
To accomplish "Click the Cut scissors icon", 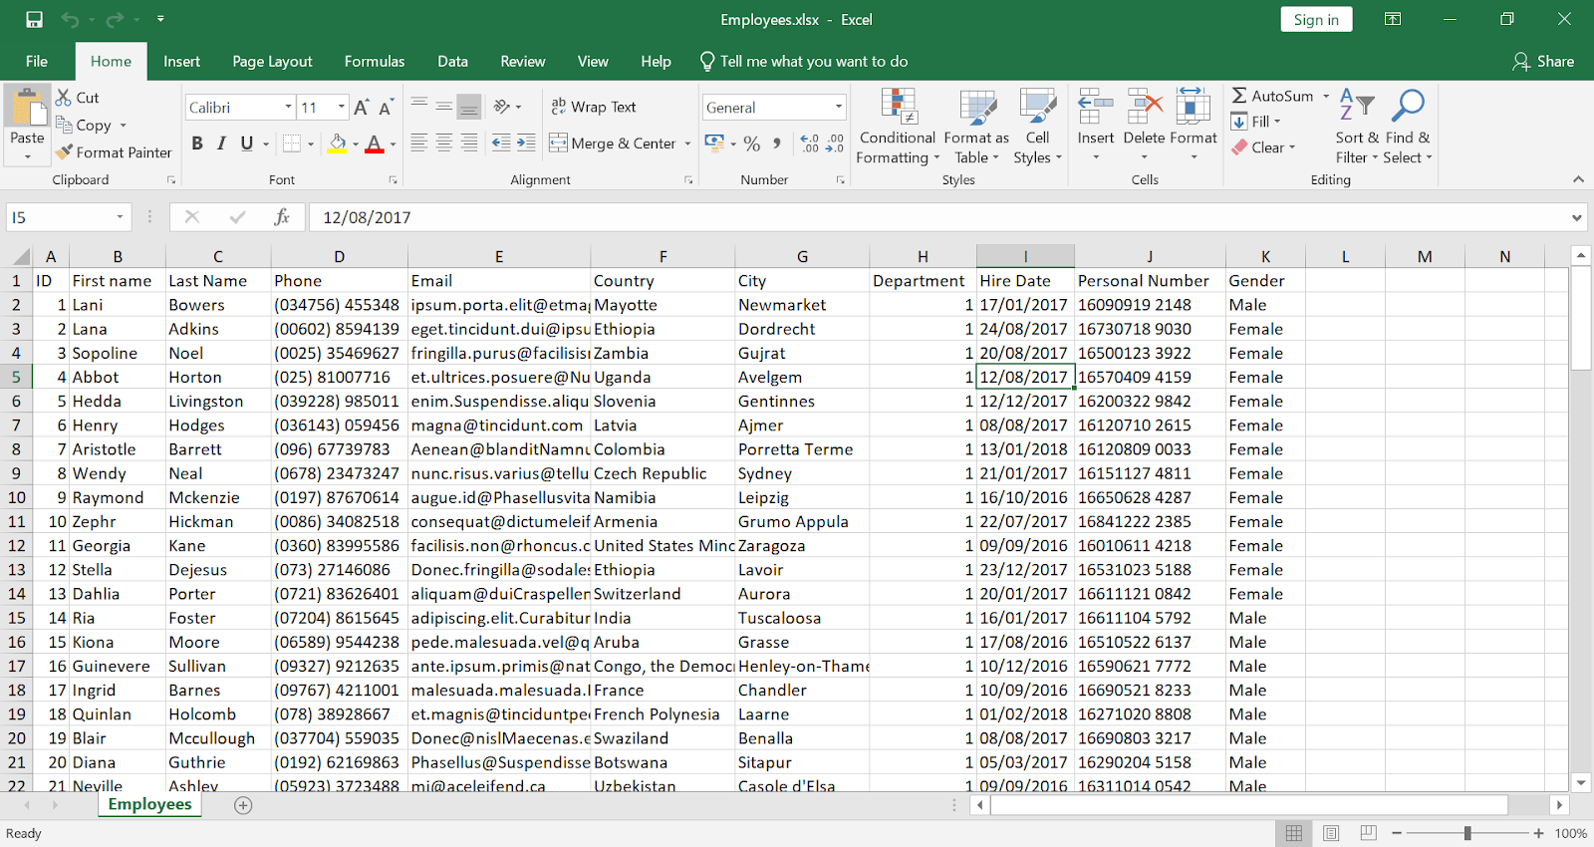I will tap(64, 97).
